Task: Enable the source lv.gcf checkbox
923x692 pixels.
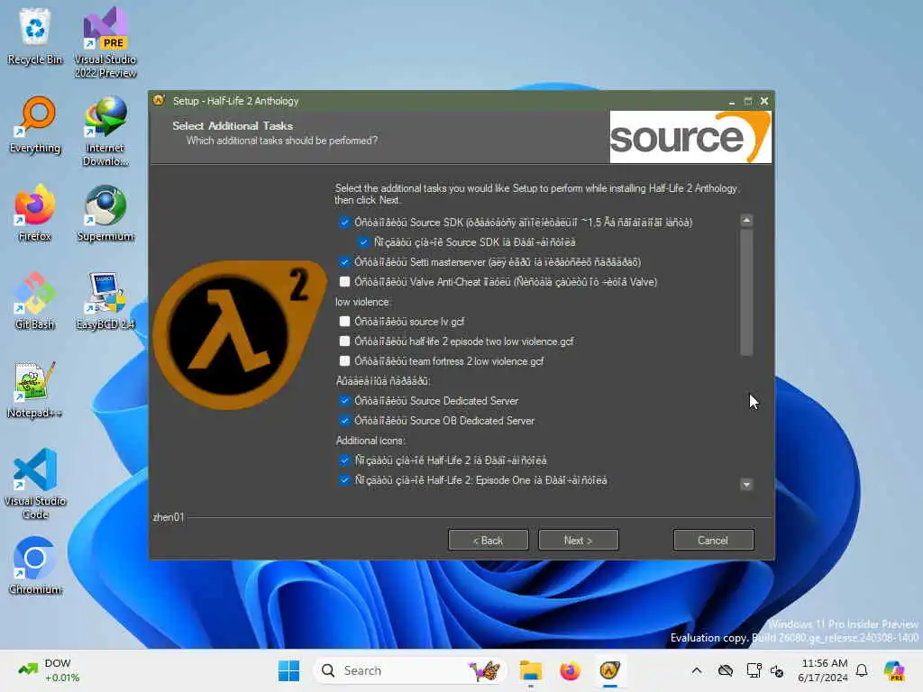Action: (x=344, y=322)
